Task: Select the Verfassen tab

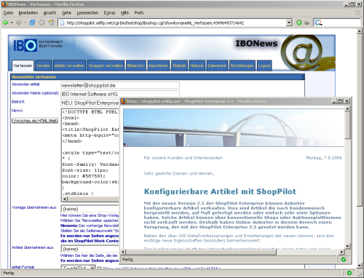Action: [23, 65]
